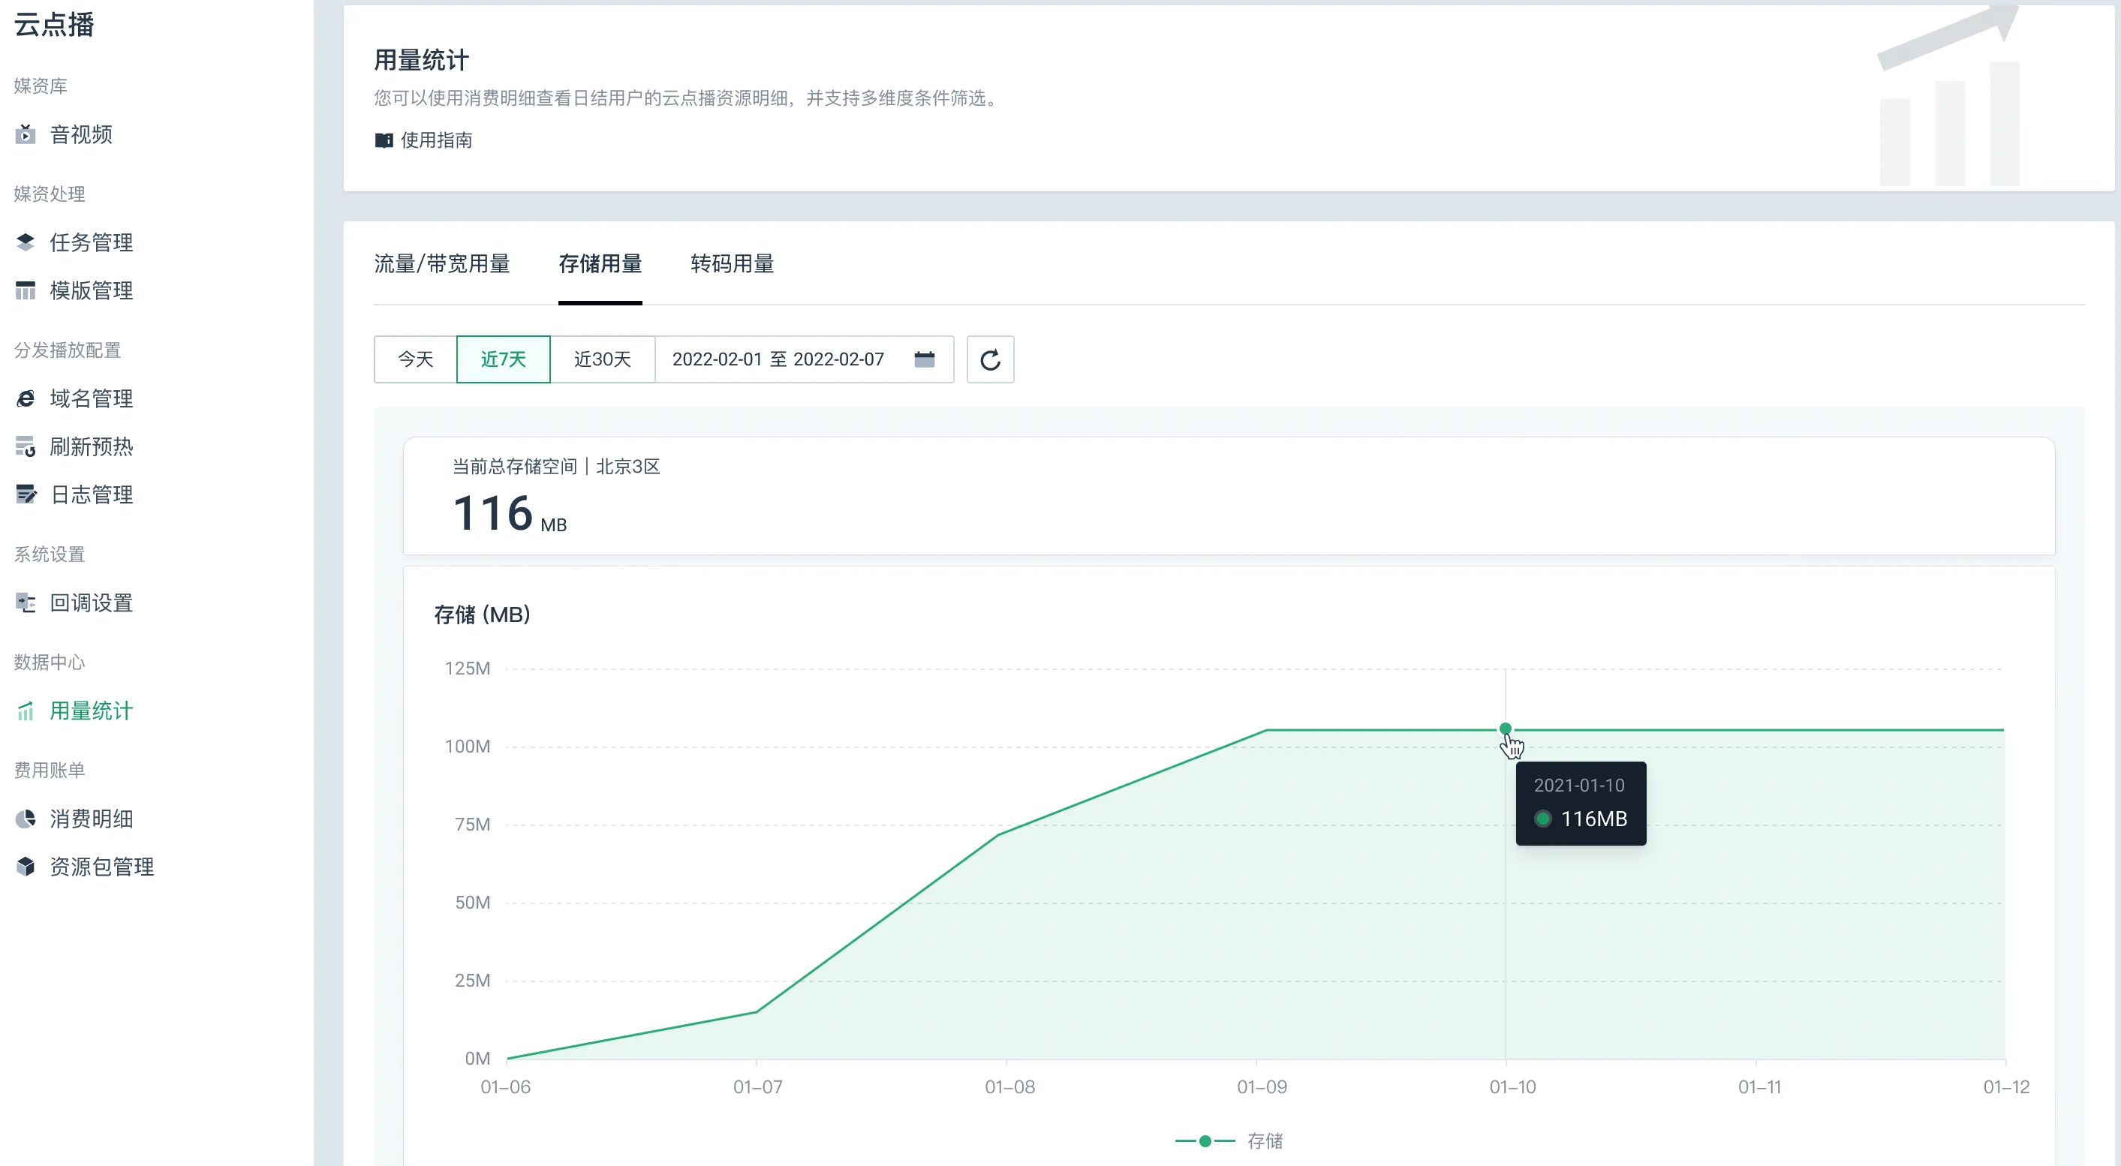Click the 存储 legend label
Screen dimensions: 2121x1166
[1265, 1141]
